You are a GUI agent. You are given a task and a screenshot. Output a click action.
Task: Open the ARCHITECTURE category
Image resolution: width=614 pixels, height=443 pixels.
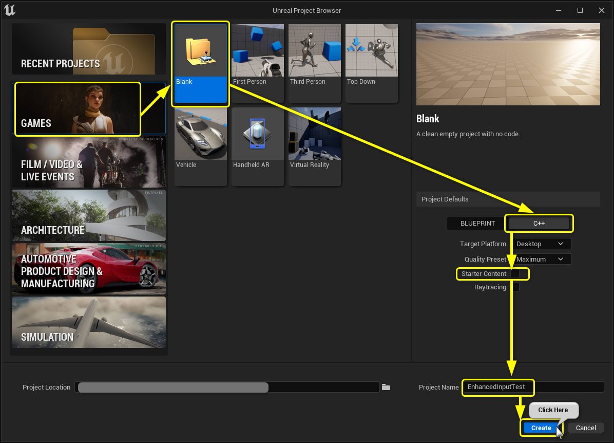click(88, 215)
